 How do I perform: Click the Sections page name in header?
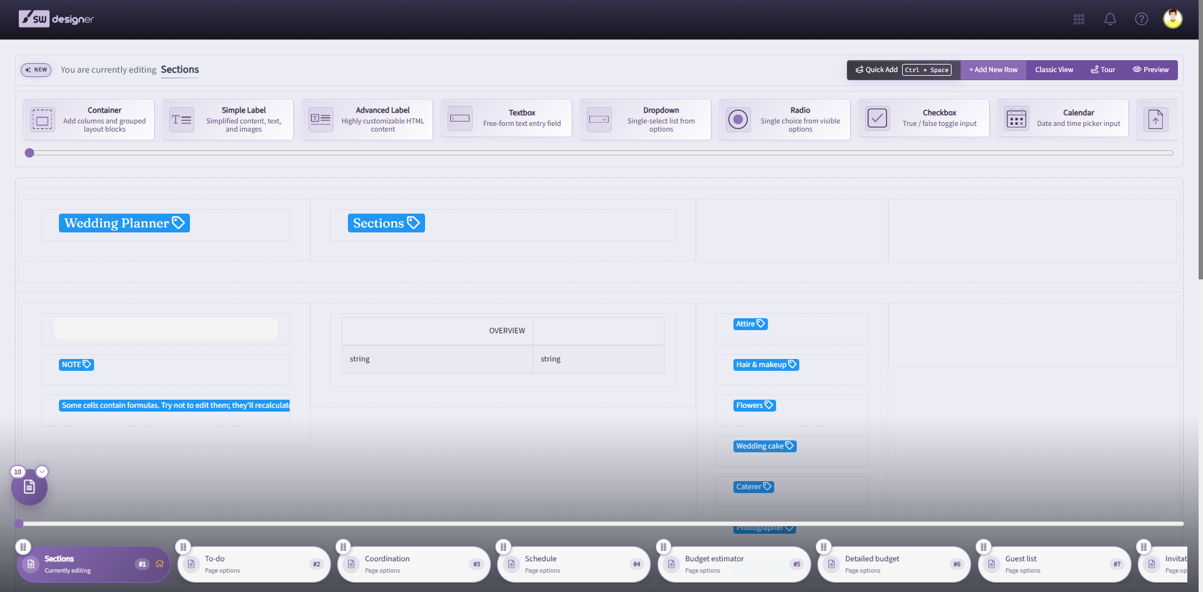pyautogui.click(x=180, y=70)
